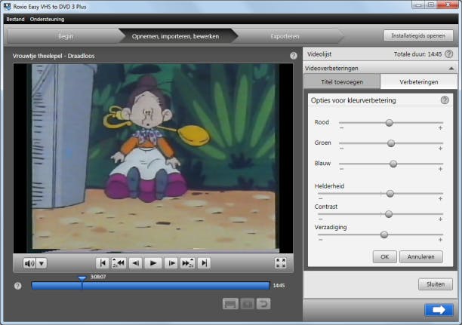
Task: Switch to Titel toevoegen tab
Action: tap(342, 82)
